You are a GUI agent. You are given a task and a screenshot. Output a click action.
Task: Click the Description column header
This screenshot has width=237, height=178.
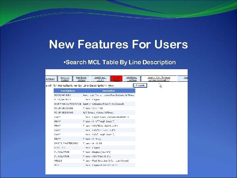(109, 91)
